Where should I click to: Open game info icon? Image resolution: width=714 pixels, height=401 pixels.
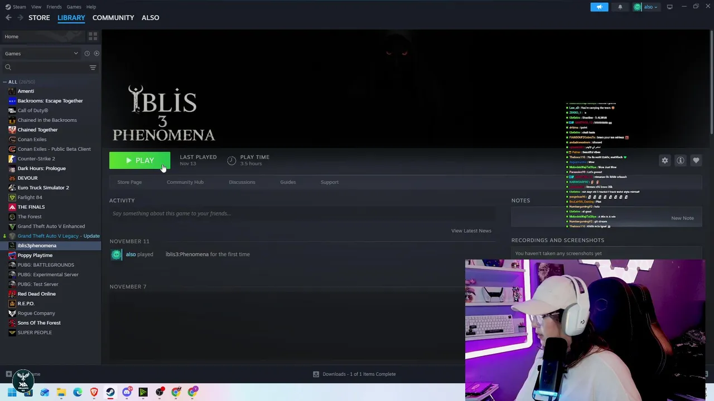tap(681, 160)
